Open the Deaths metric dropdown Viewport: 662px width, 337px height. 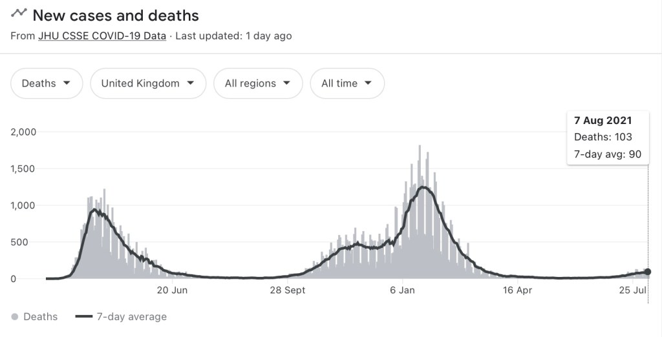pos(47,83)
